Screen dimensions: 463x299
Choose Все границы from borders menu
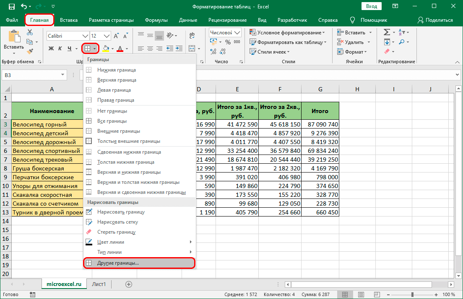pyautogui.click(x=112, y=121)
